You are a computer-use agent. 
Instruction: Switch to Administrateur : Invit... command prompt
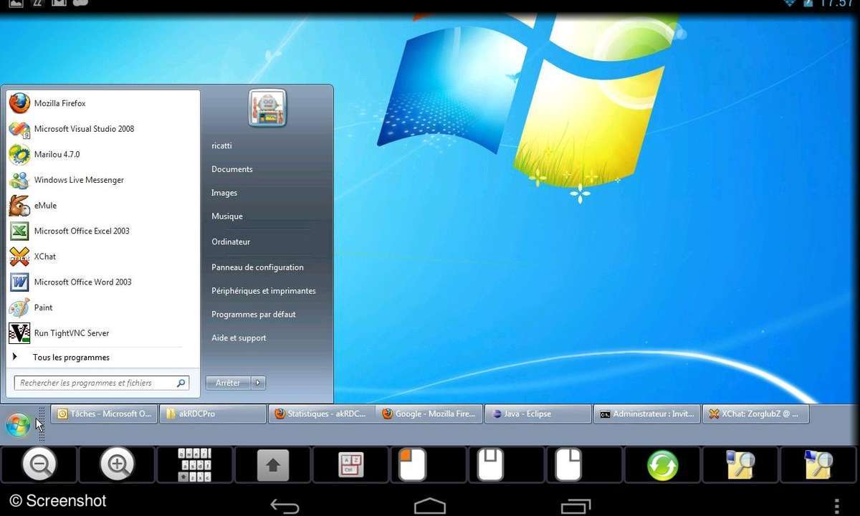click(x=647, y=414)
